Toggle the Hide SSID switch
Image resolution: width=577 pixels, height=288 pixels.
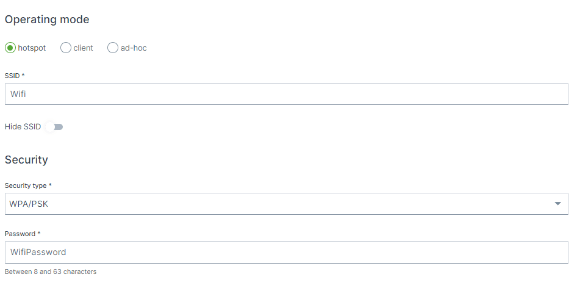pyautogui.click(x=56, y=127)
